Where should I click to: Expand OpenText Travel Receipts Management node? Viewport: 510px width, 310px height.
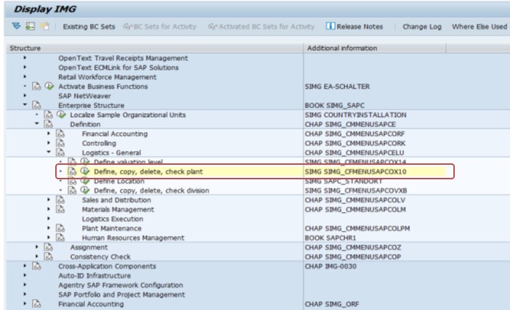point(25,58)
